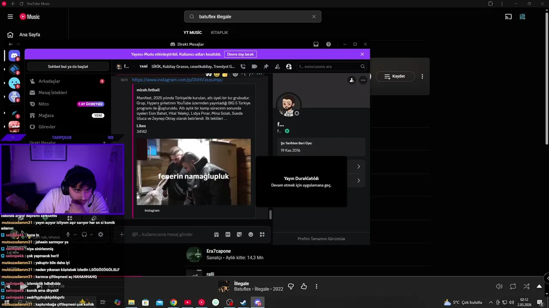
Task: Open the sticker picker
Action: pyautogui.click(x=239, y=234)
